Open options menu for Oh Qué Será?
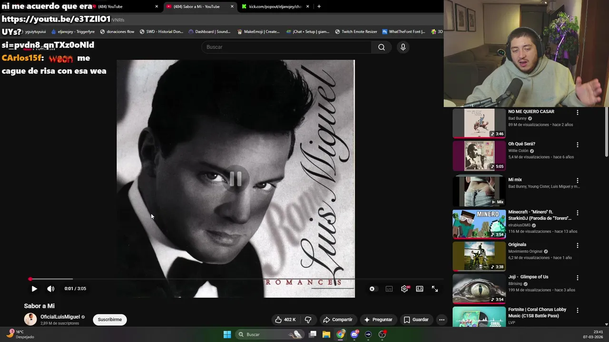Screen dimensions: 609x342 pos(578,145)
